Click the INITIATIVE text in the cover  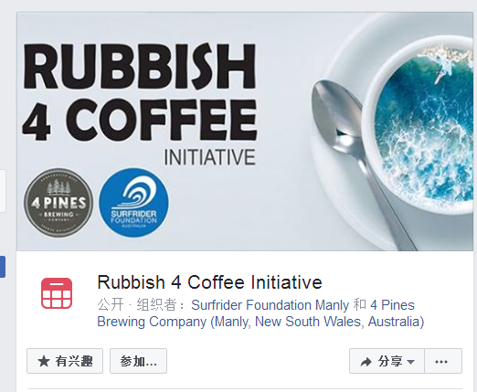[x=209, y=157]
